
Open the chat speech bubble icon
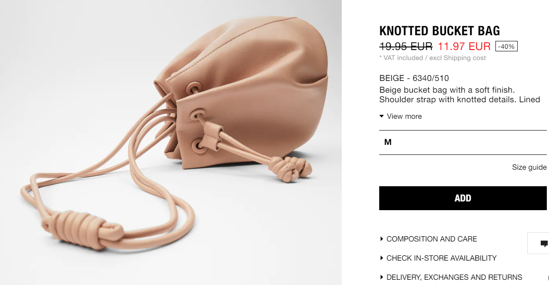coord(544,244)
